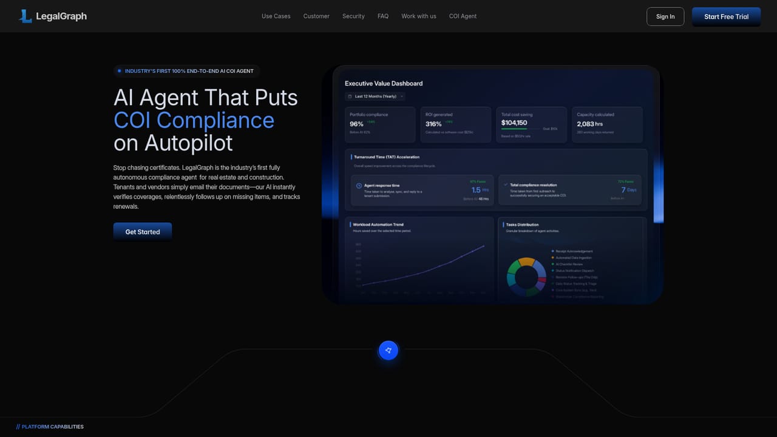Click the "COI Compliance" blue headline text

(x=194, y=120)
